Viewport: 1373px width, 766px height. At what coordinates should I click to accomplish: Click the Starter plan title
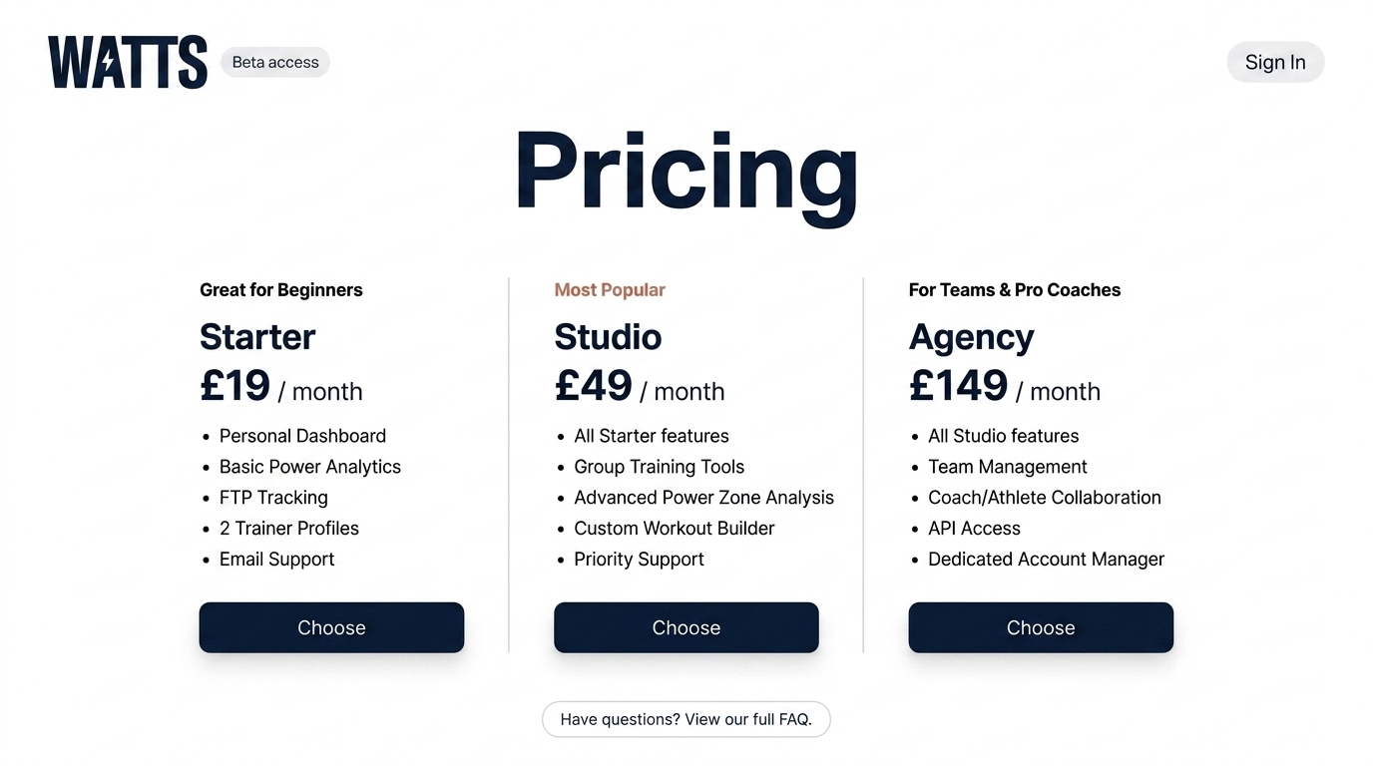(257, 337)
